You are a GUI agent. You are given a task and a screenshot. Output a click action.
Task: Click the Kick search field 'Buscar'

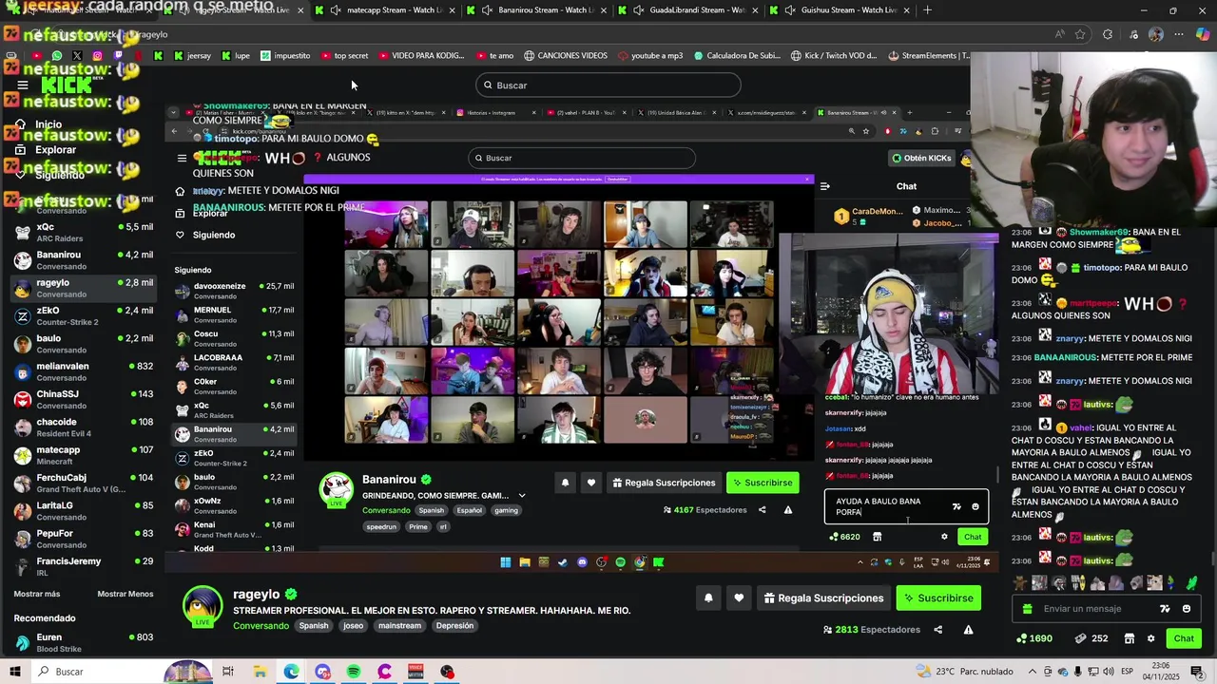coord(608,85)
